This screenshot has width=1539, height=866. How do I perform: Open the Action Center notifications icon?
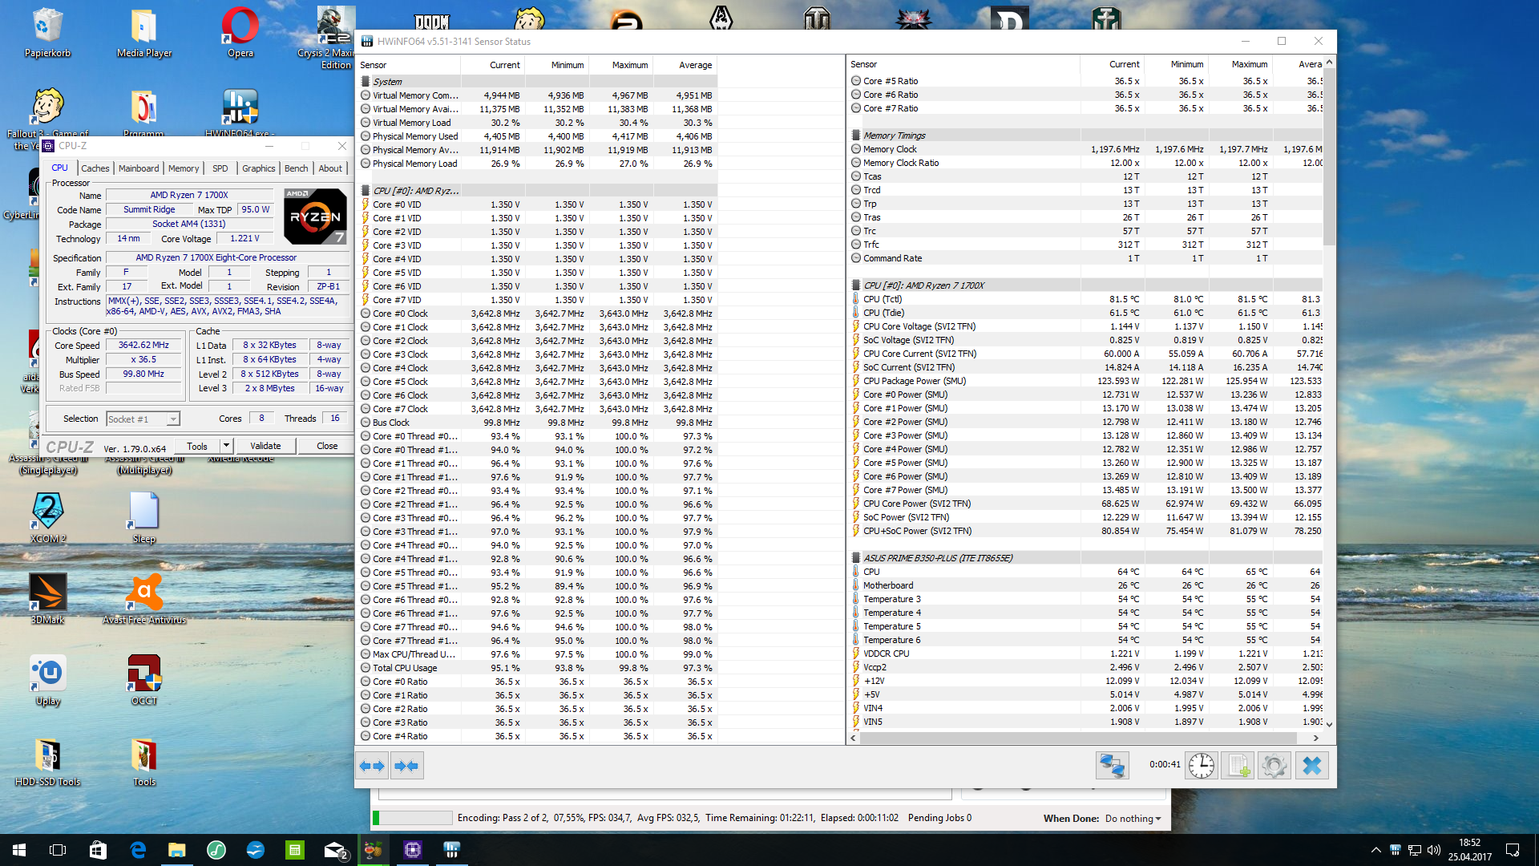1513,850
